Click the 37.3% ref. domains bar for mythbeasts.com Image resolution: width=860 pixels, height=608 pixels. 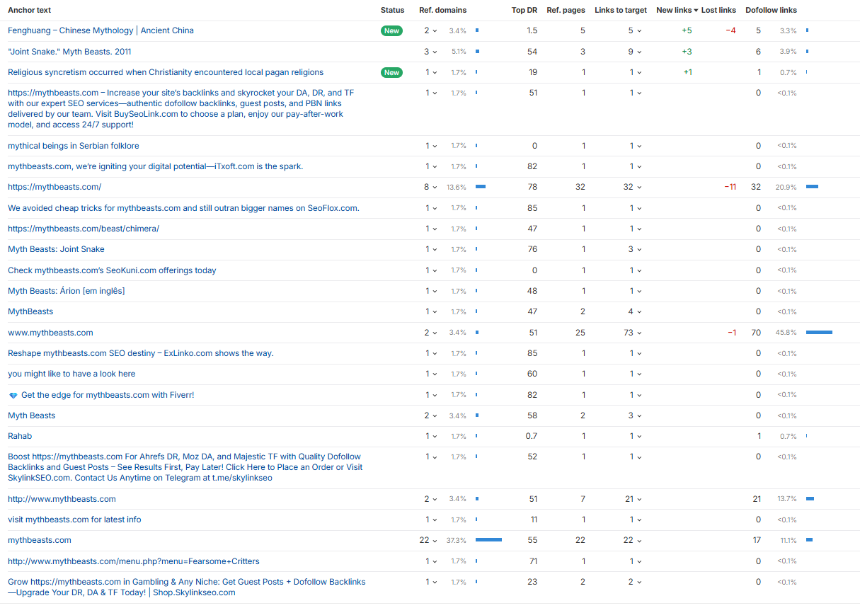[488, 540]
